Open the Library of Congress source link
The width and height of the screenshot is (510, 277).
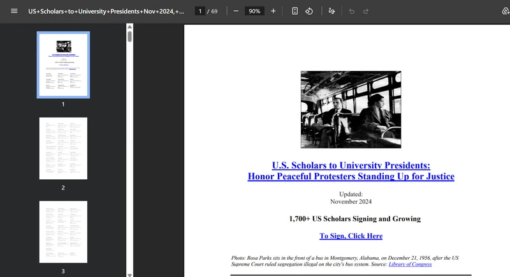[x=410, y=264]
